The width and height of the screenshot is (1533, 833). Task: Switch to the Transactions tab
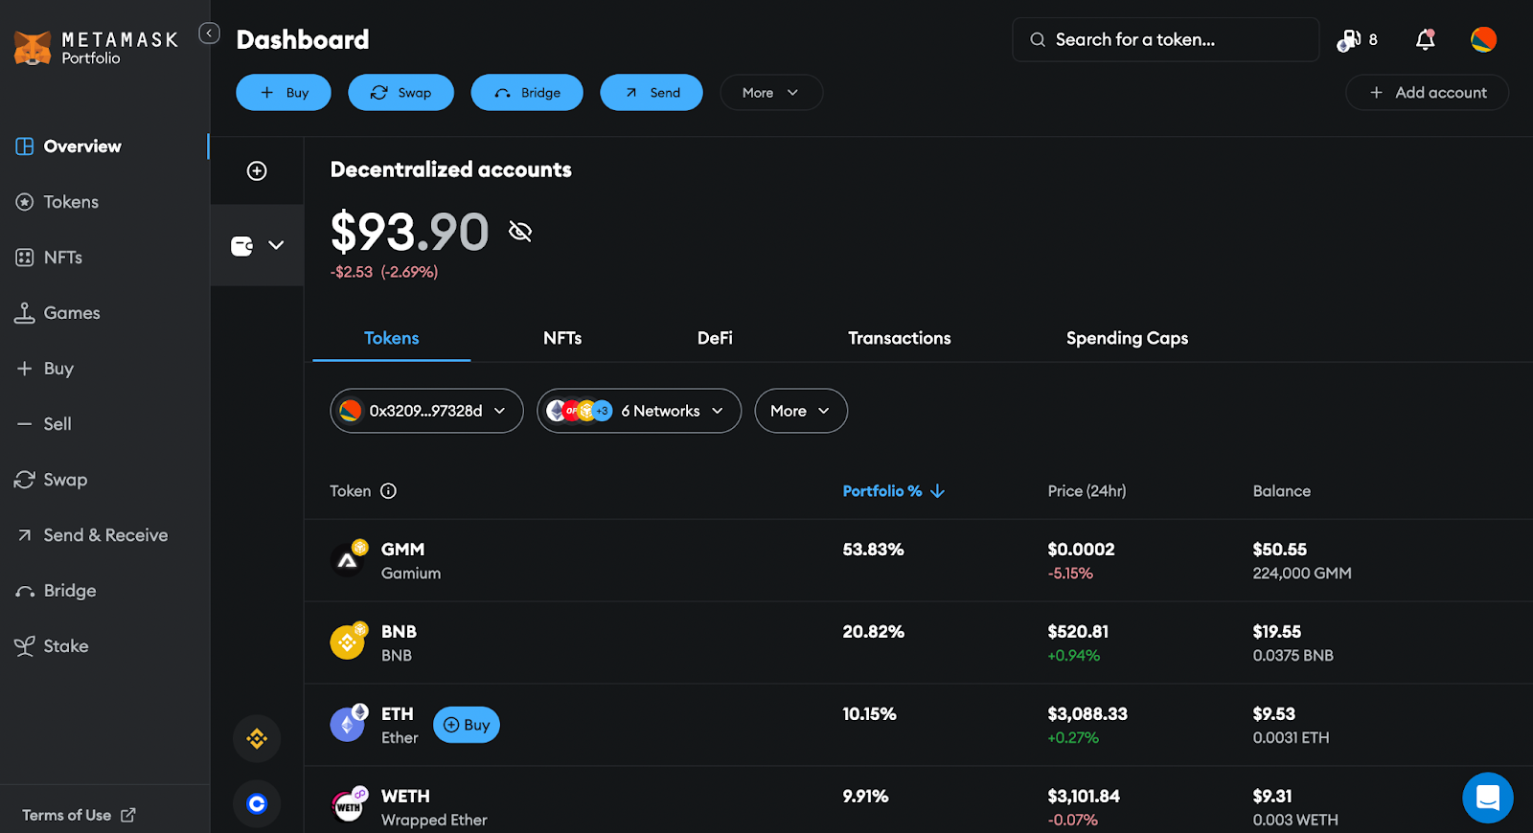point(900,338)
